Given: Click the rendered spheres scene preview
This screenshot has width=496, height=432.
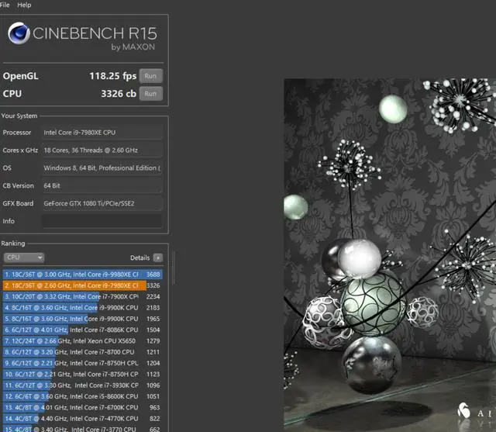Looking at the screenshot, I should click(390, 255).
